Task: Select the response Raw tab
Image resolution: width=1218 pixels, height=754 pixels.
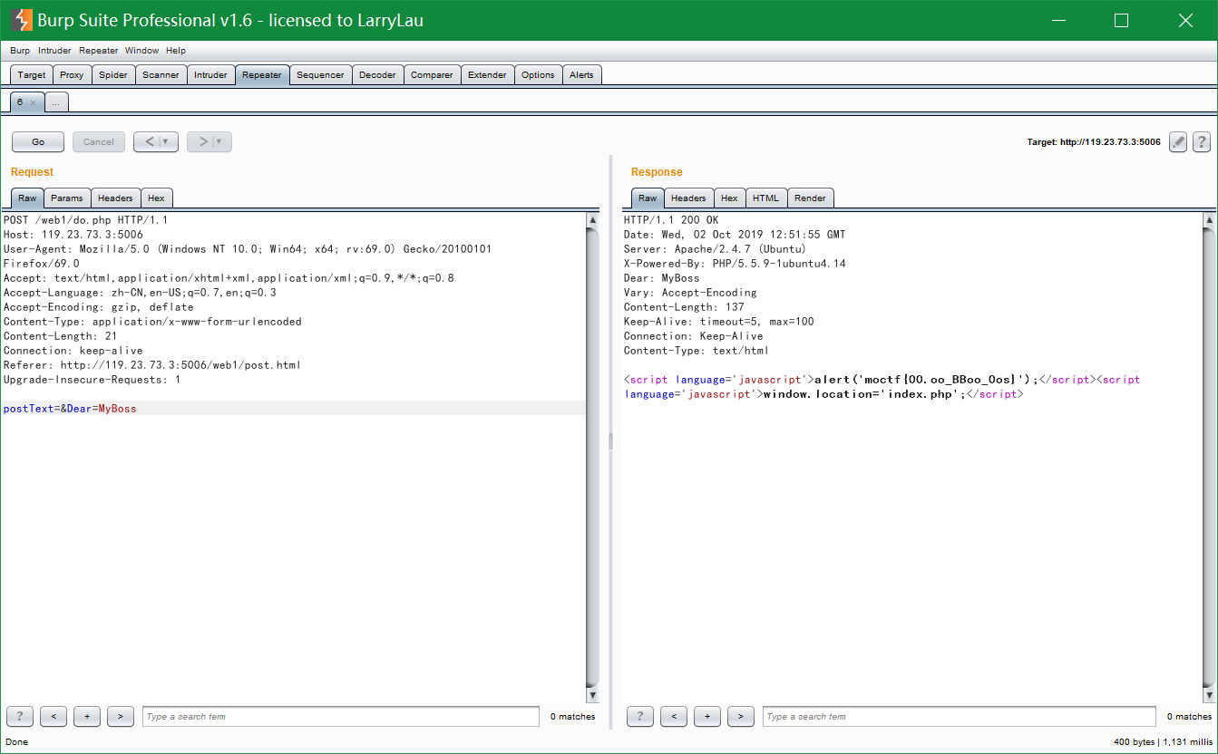Action: pos(648,198)
